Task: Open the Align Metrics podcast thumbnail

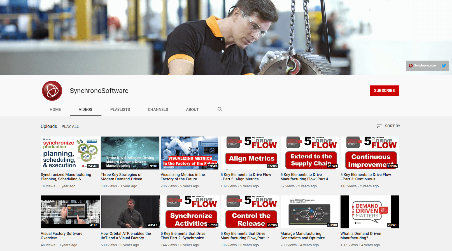Action: click(x=250, y=153)
